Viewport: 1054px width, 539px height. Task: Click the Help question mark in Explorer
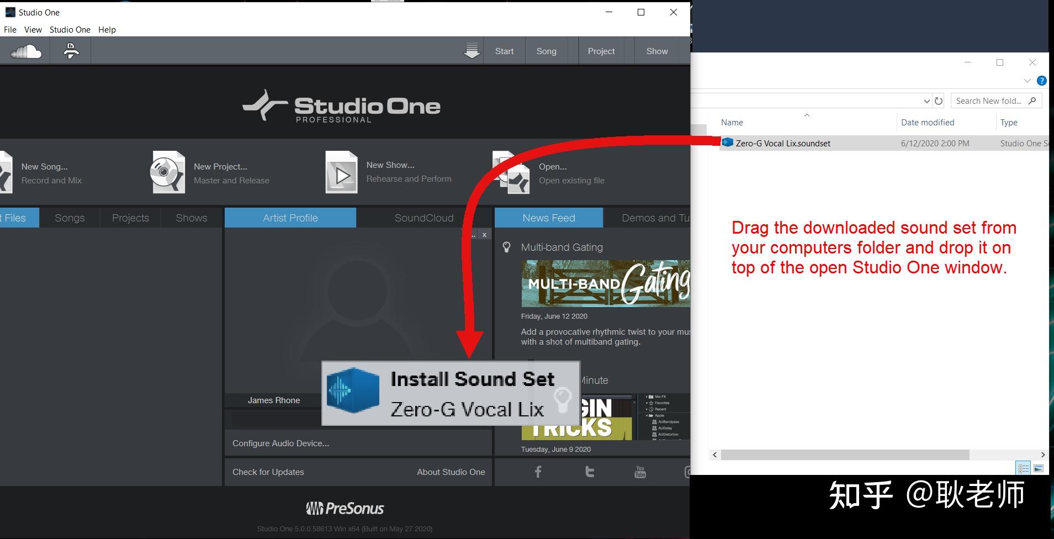(x=1041, y=81)
